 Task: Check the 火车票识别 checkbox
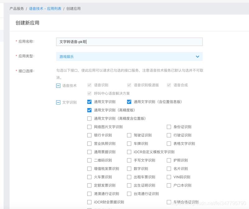tap(89, 177)
